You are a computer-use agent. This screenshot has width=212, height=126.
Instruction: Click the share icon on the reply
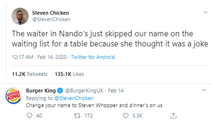[174, 115]
